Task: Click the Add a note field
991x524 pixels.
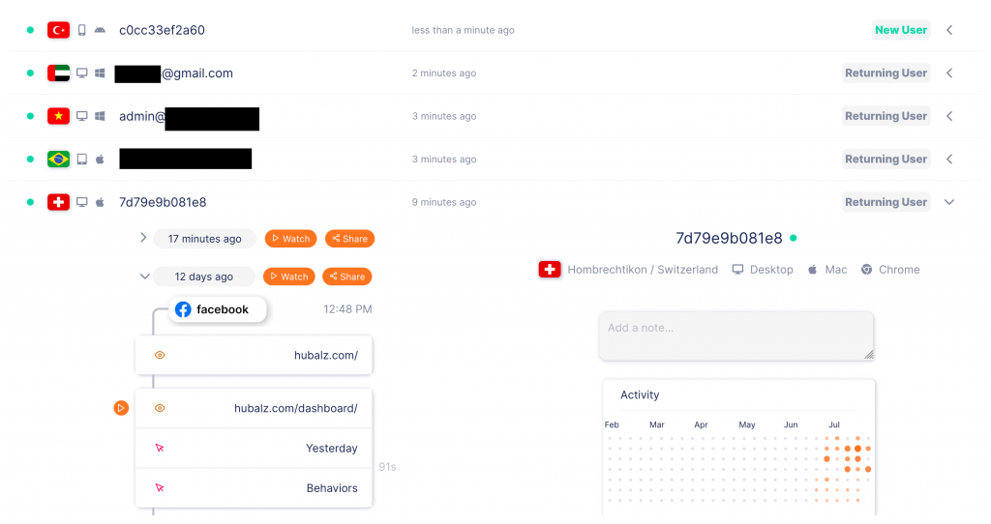Action: (736, 335)
